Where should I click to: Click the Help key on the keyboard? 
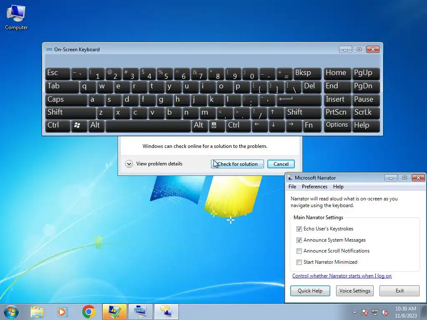point(366,127)
